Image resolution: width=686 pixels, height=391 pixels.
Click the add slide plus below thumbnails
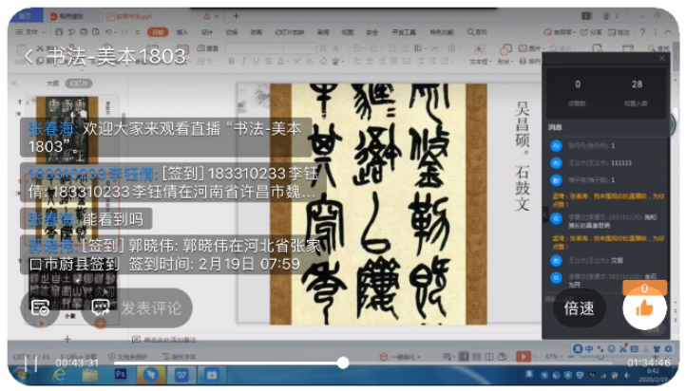(x=67, y=339)
